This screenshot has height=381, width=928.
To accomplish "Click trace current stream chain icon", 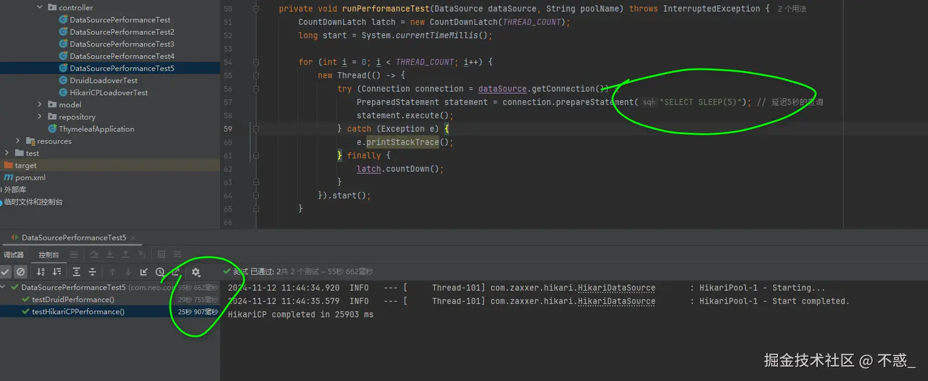I will (177, 255).
